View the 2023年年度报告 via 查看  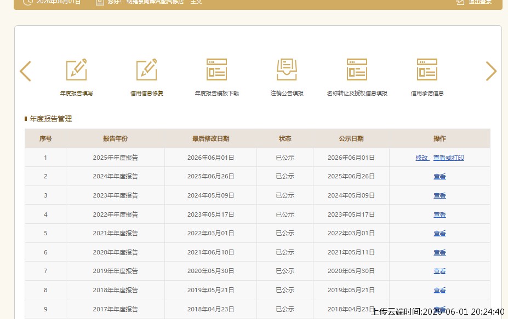(x=439, y=195)
